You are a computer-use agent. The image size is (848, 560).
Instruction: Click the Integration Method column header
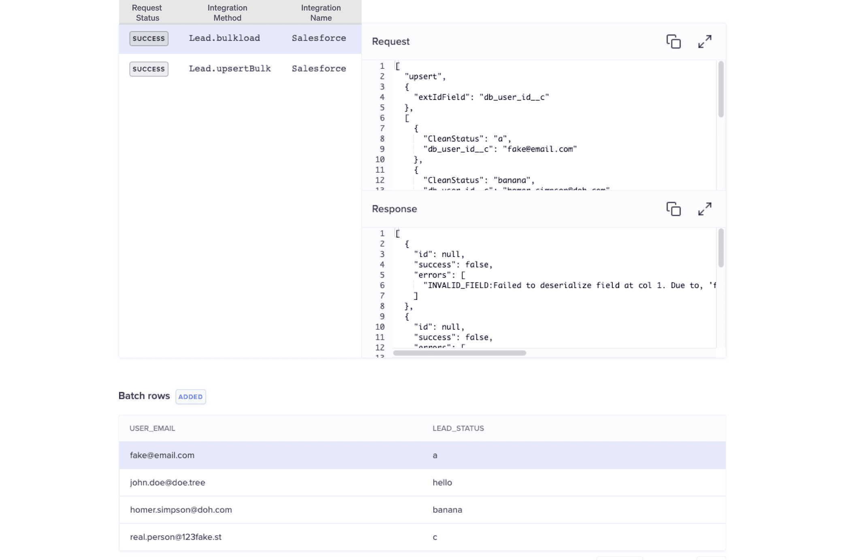[x=227, y=13]
